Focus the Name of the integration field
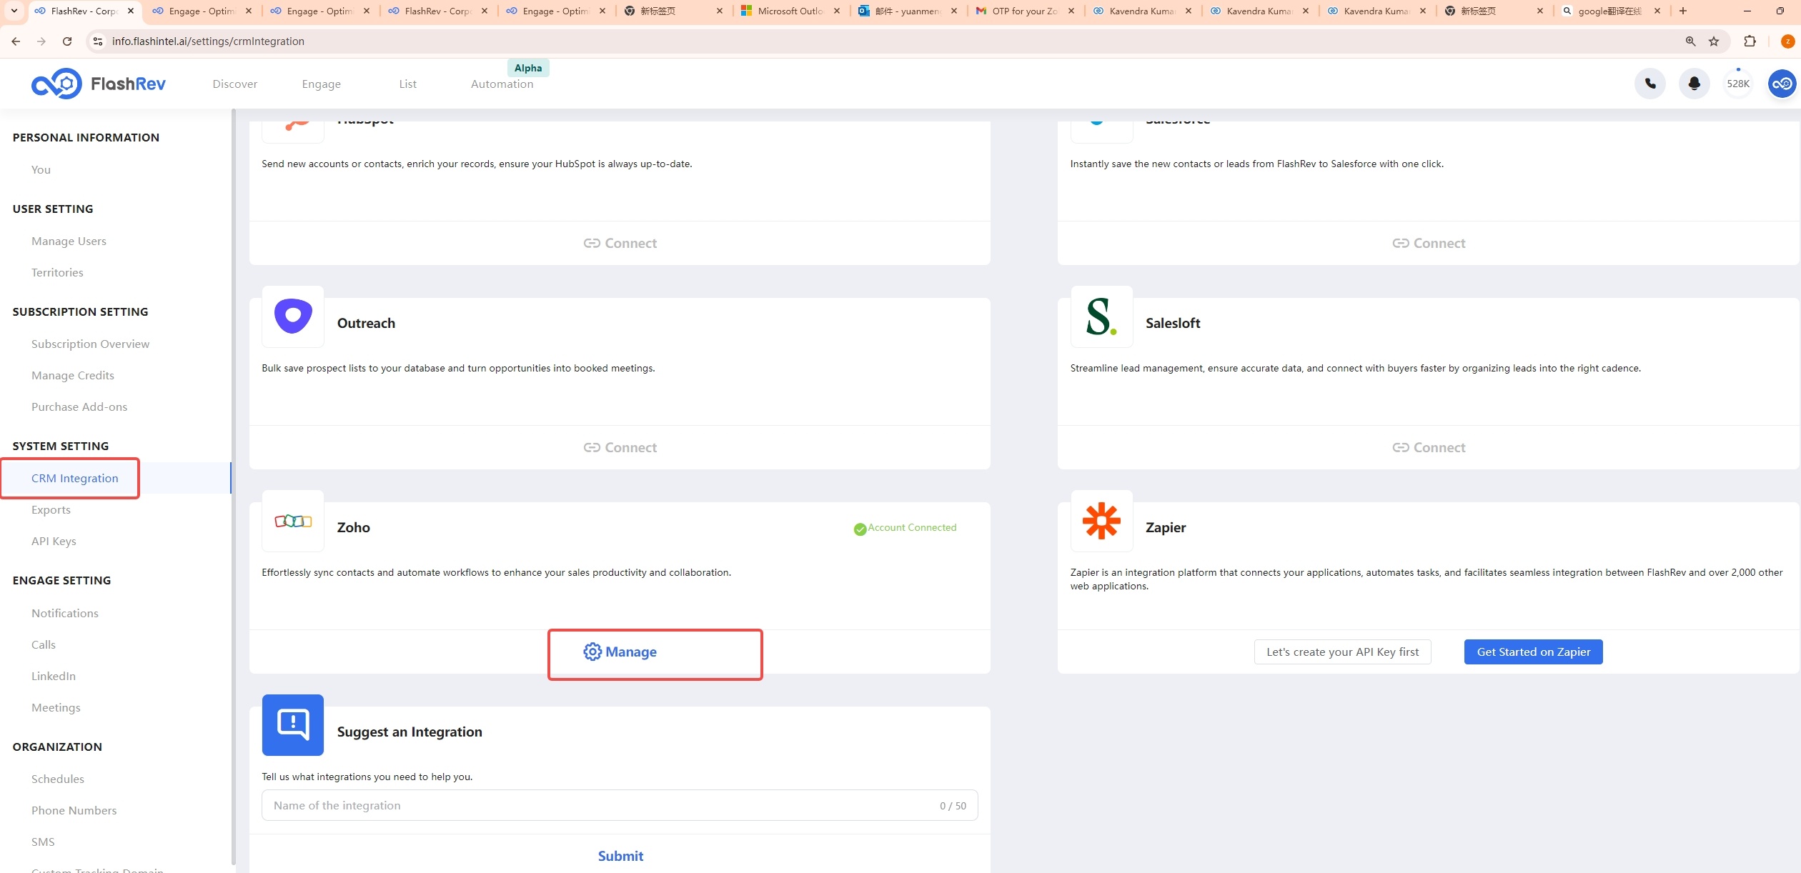The image size is (1801, 873). pyautogui.click(x=619, y=805)
